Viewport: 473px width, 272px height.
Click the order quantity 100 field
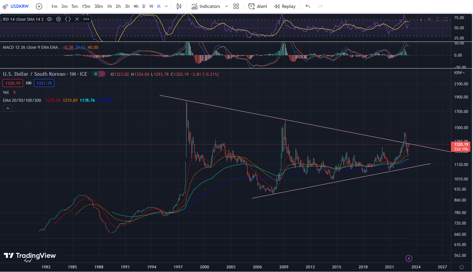29,83
